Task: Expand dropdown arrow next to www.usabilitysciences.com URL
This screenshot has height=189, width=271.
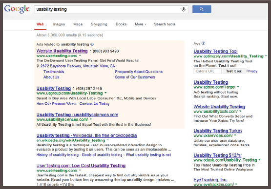Action: [91, 119]
